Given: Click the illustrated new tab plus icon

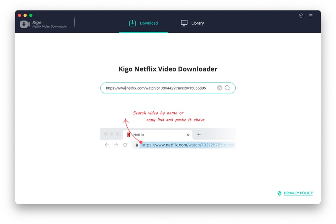Looking at the screenshot, I should coord(199,135).
